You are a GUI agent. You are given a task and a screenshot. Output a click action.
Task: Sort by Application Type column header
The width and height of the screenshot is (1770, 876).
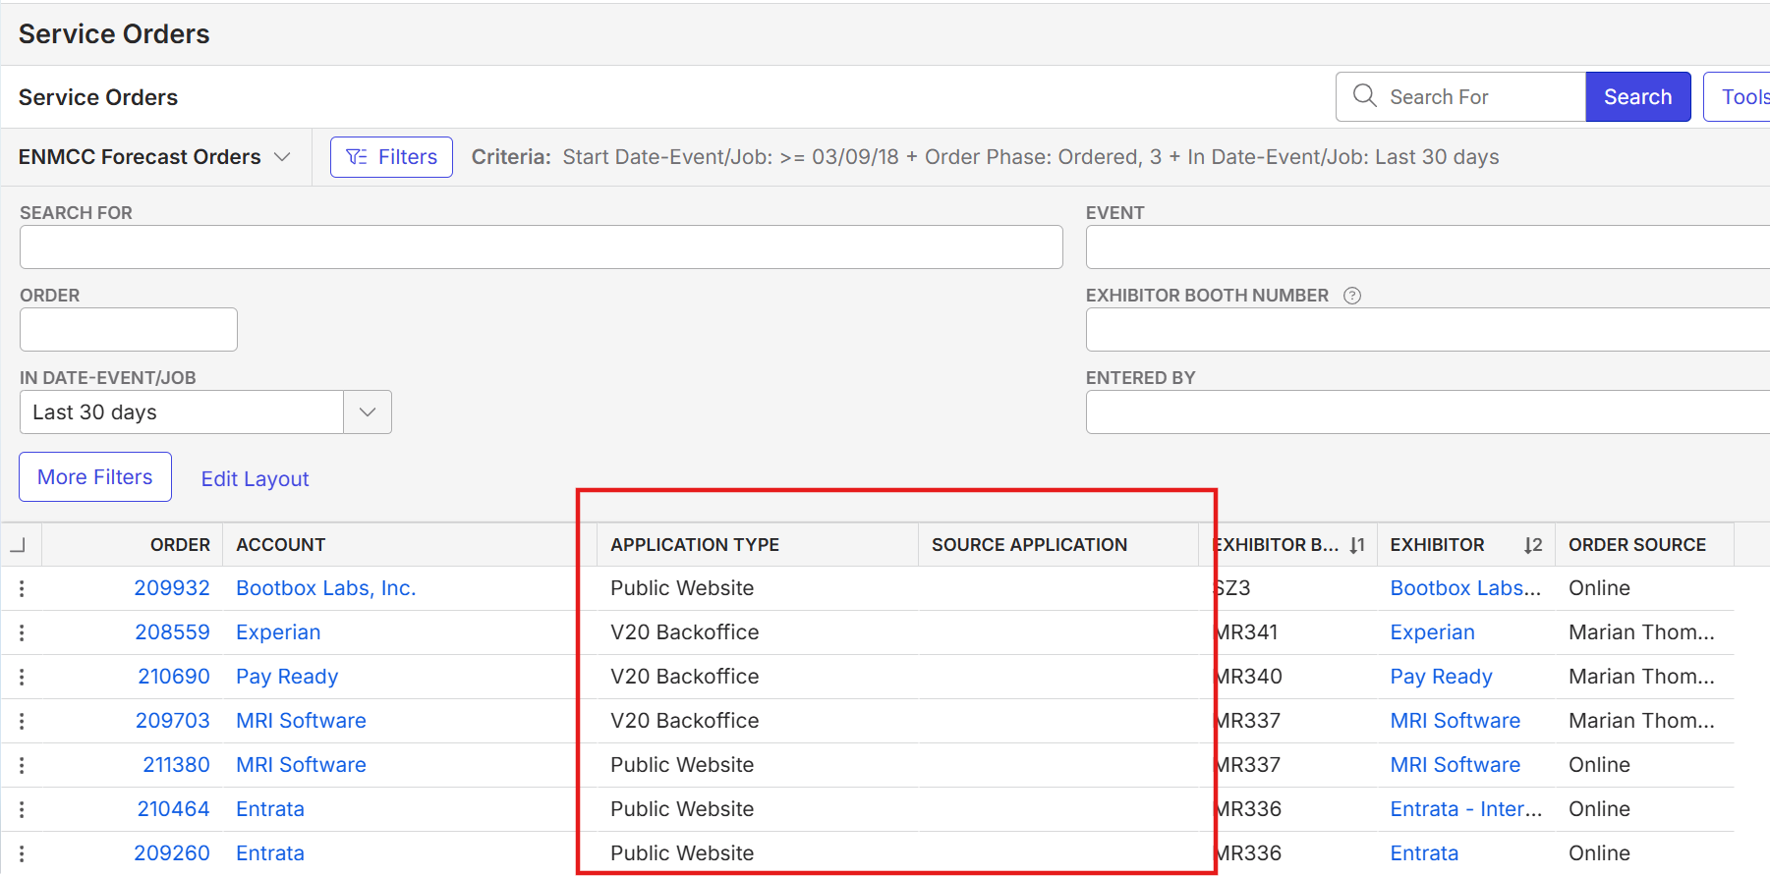coord(695,545)
